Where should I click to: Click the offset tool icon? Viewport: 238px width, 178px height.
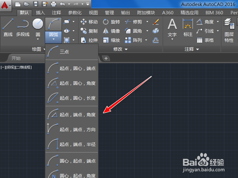(156, 40)
